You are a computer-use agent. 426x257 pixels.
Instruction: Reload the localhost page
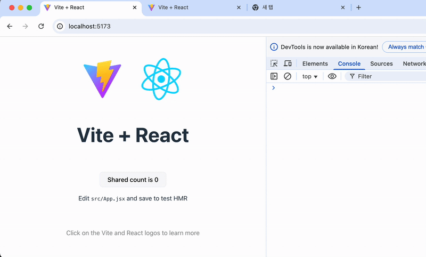tap(41, 26)
